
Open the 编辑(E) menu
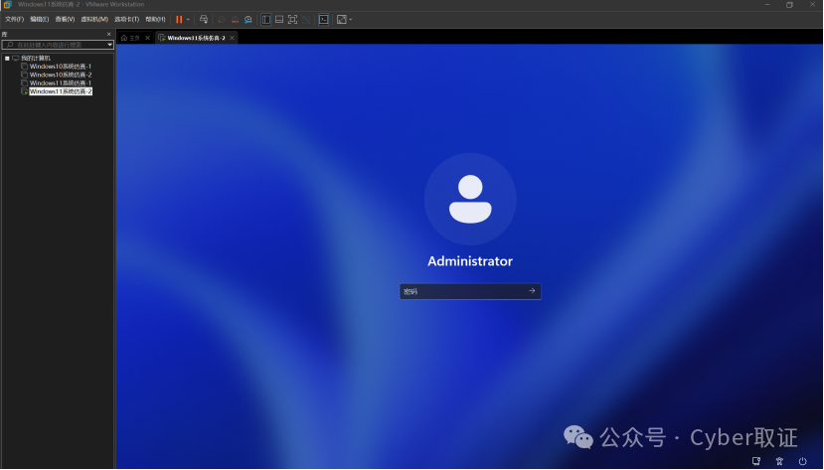pos(40,20)
